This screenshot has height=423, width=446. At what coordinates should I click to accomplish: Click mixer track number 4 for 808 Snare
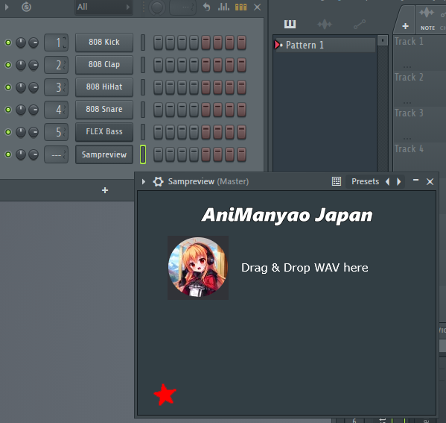57,110
